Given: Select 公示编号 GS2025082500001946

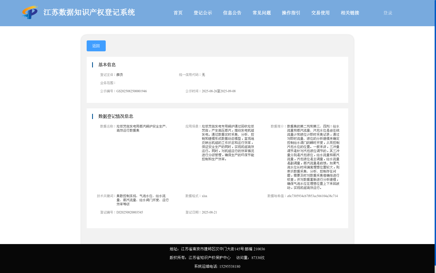Looking at the screenshot, I should [132, 91].
